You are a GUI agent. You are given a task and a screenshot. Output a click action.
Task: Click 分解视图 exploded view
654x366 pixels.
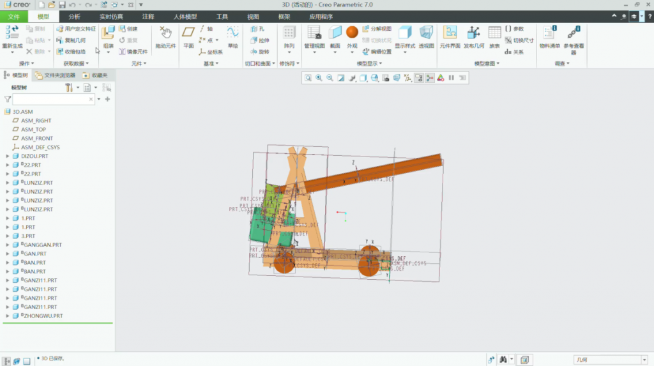(x=377, y=29)
